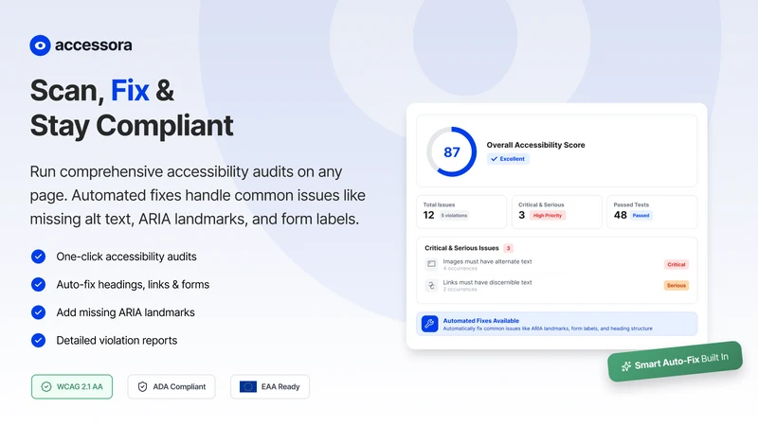Click the checkmark beside Add missing ARIA landmarks
Screen dimensions: 758x426
coord(38,312)
